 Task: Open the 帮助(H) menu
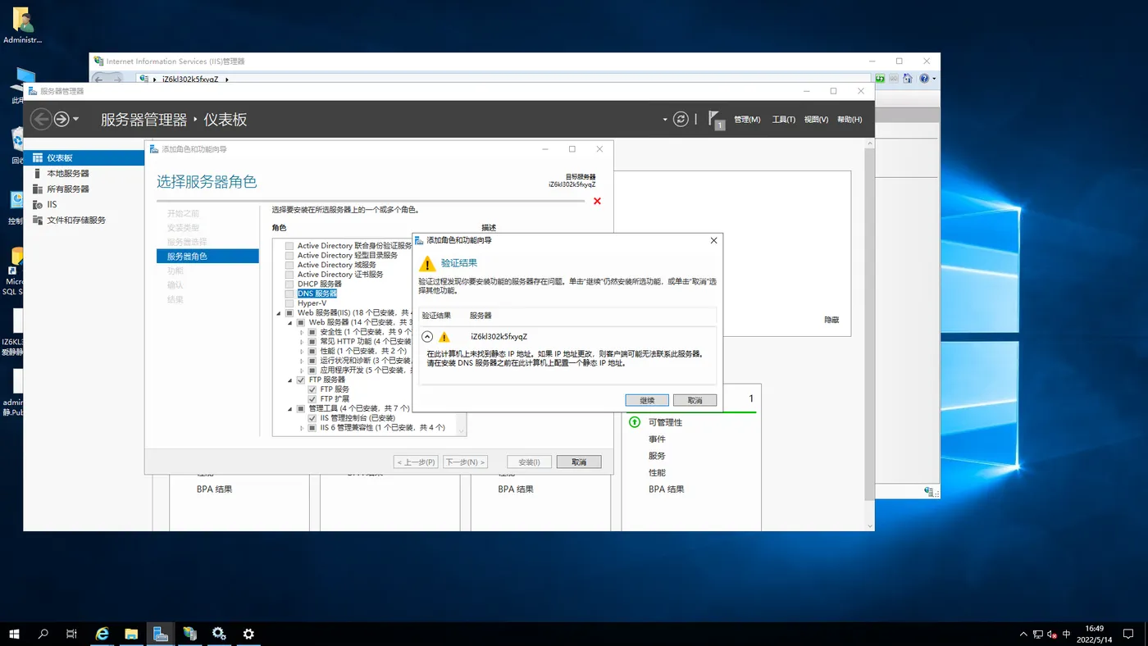click(x=850, y=120)
